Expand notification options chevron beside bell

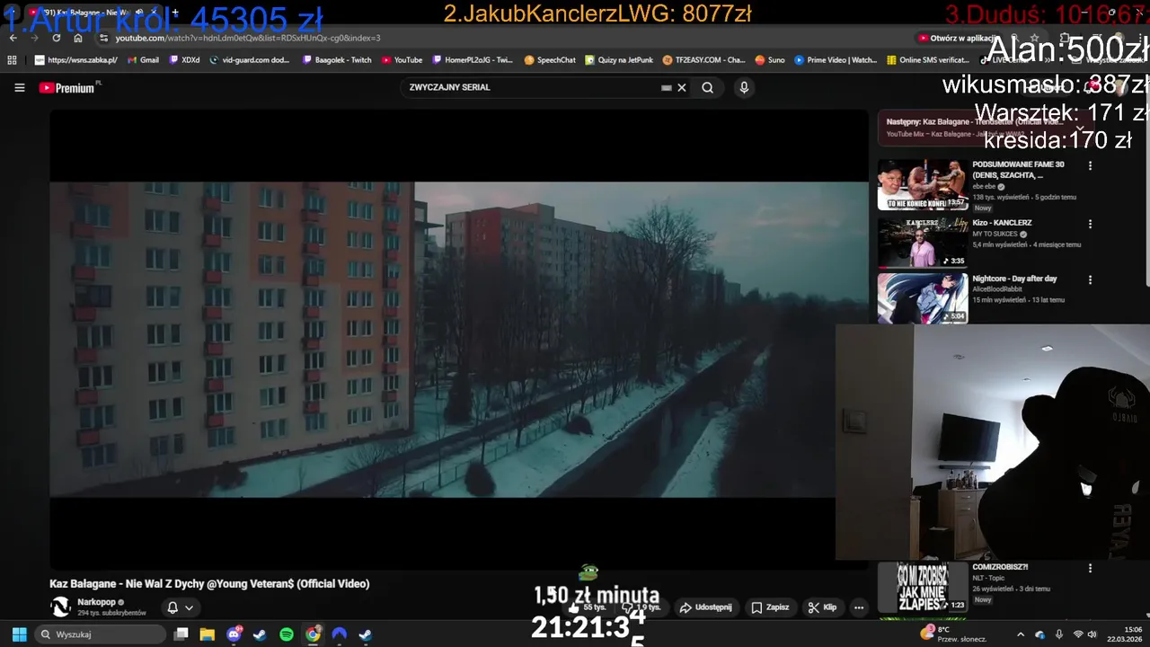tap(189, 607)
